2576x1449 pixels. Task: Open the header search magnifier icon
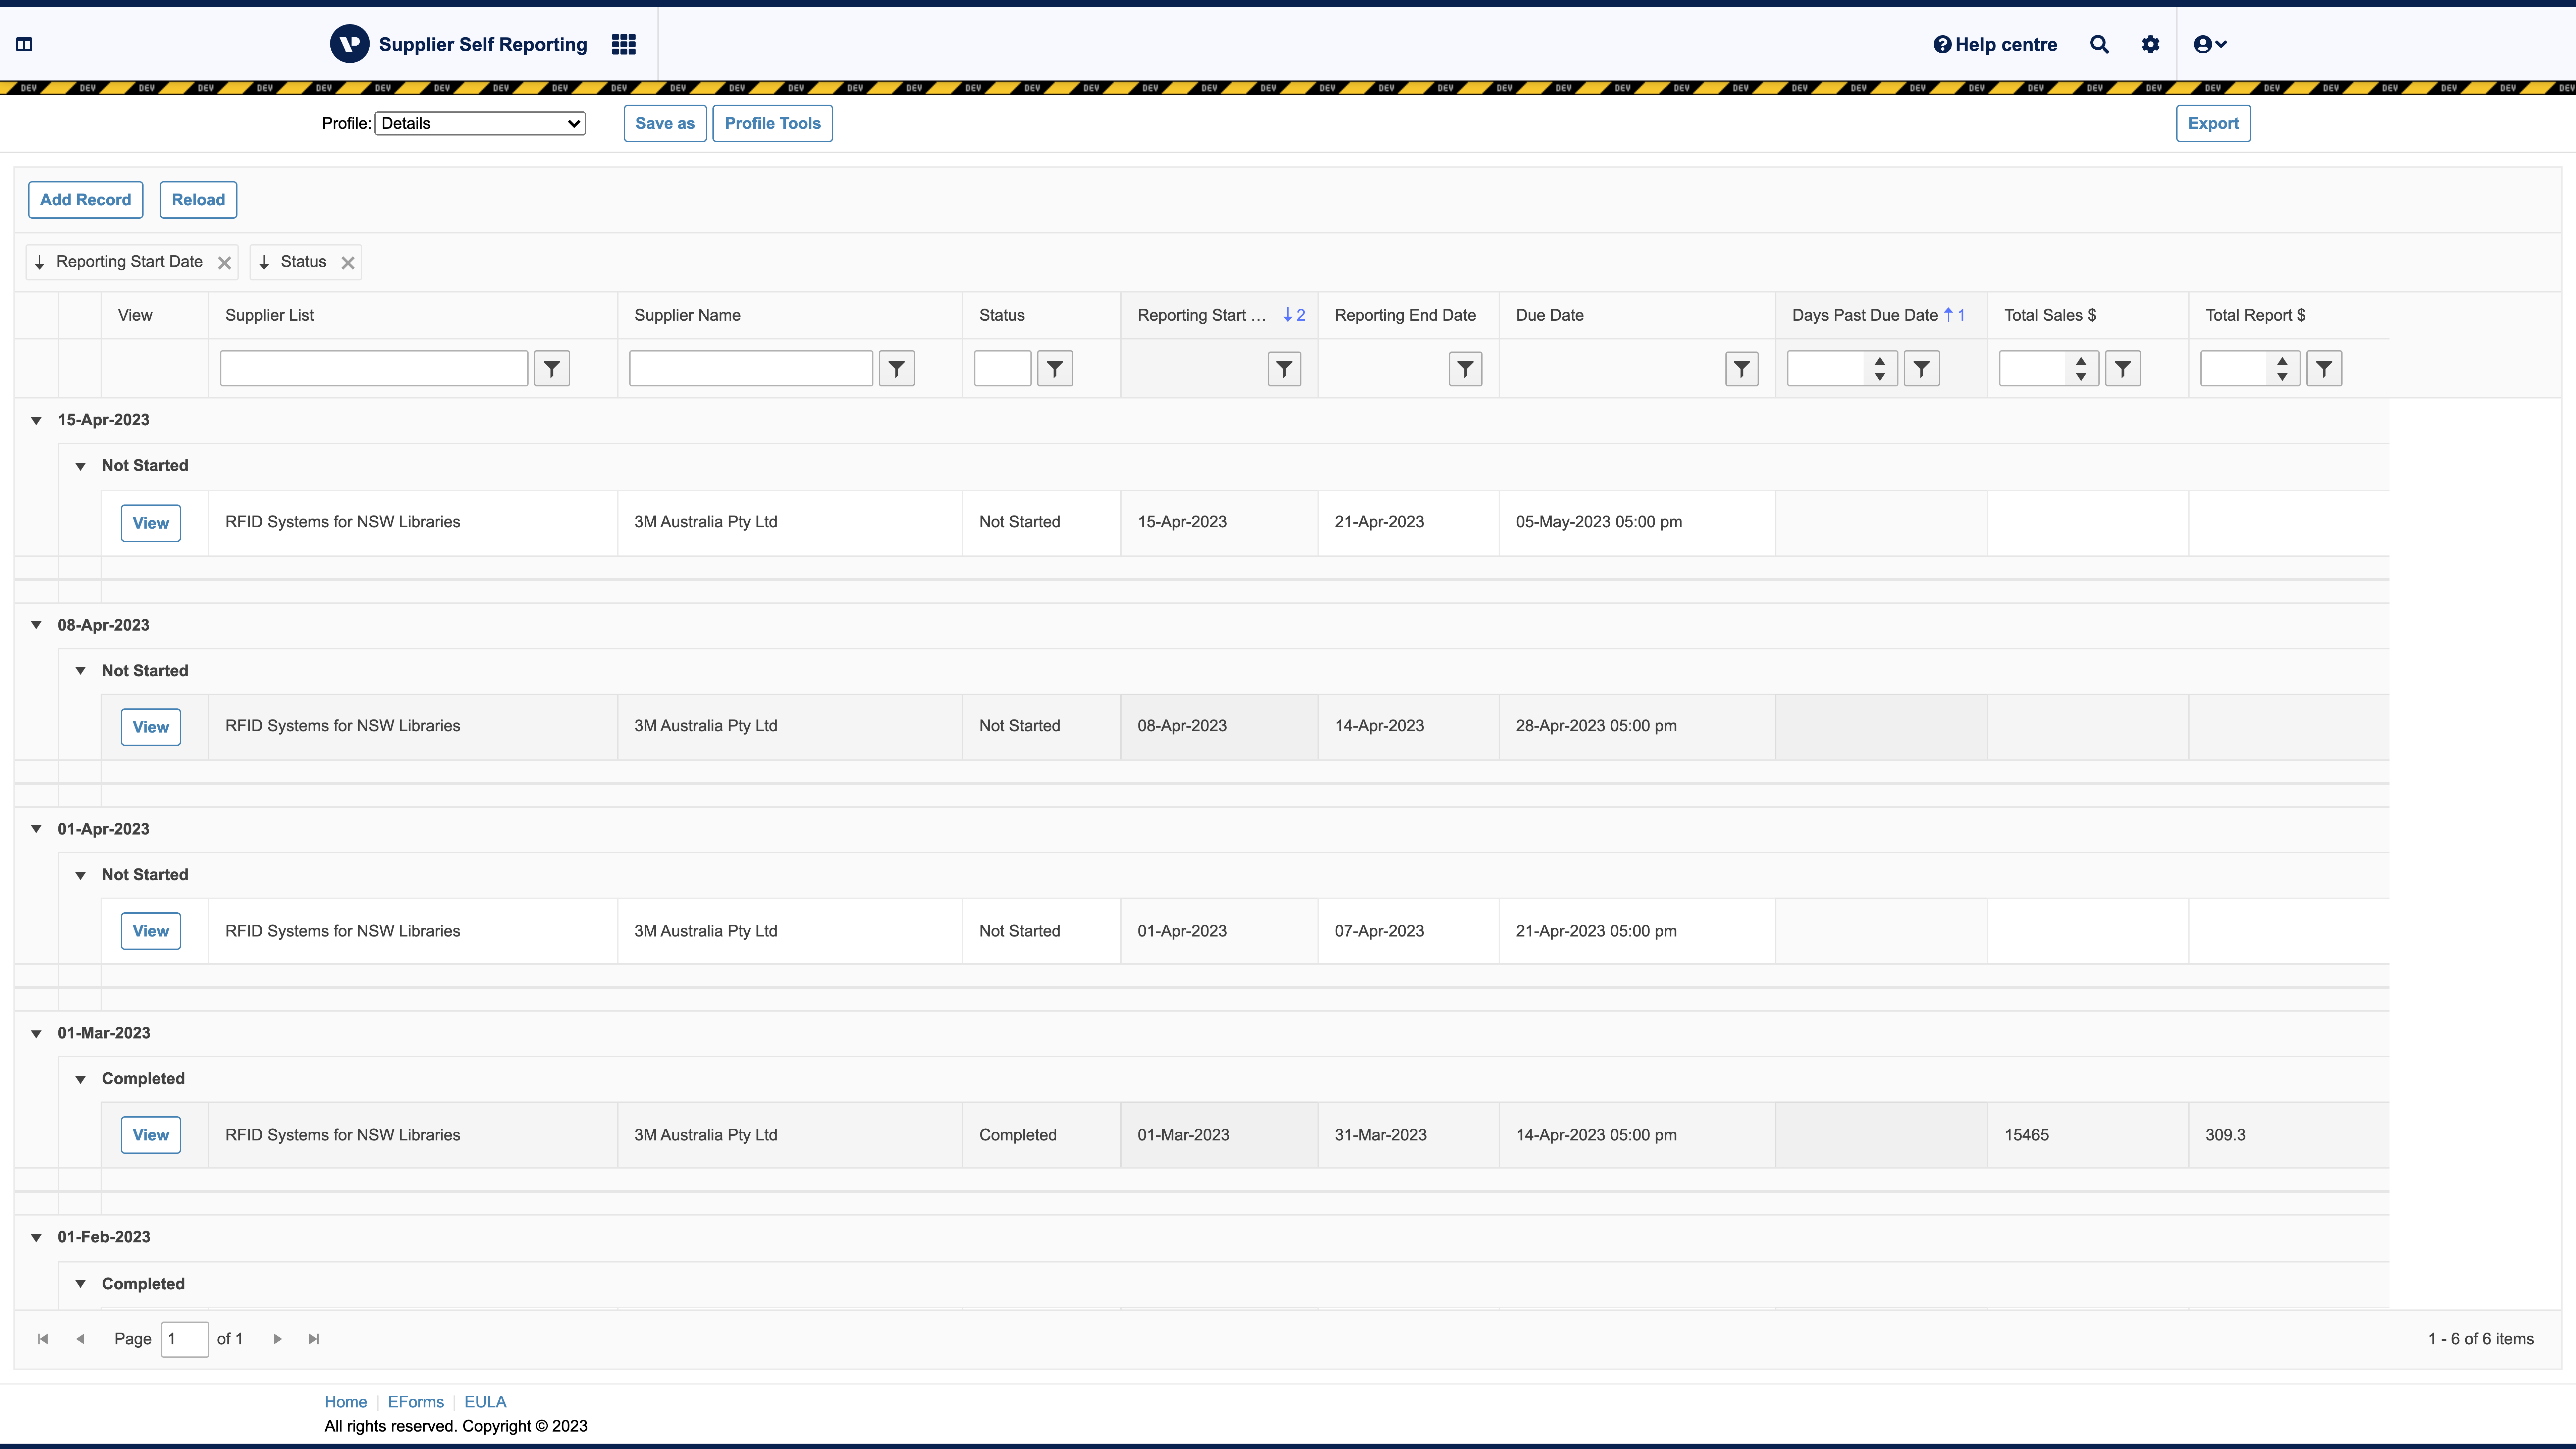(2099, 44)
